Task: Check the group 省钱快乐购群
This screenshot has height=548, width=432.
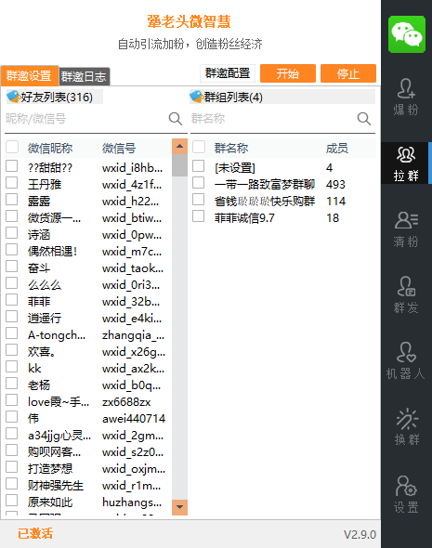Action: (199, 200)
